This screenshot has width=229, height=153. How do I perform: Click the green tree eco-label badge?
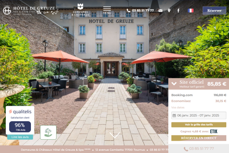coord(48,132)
